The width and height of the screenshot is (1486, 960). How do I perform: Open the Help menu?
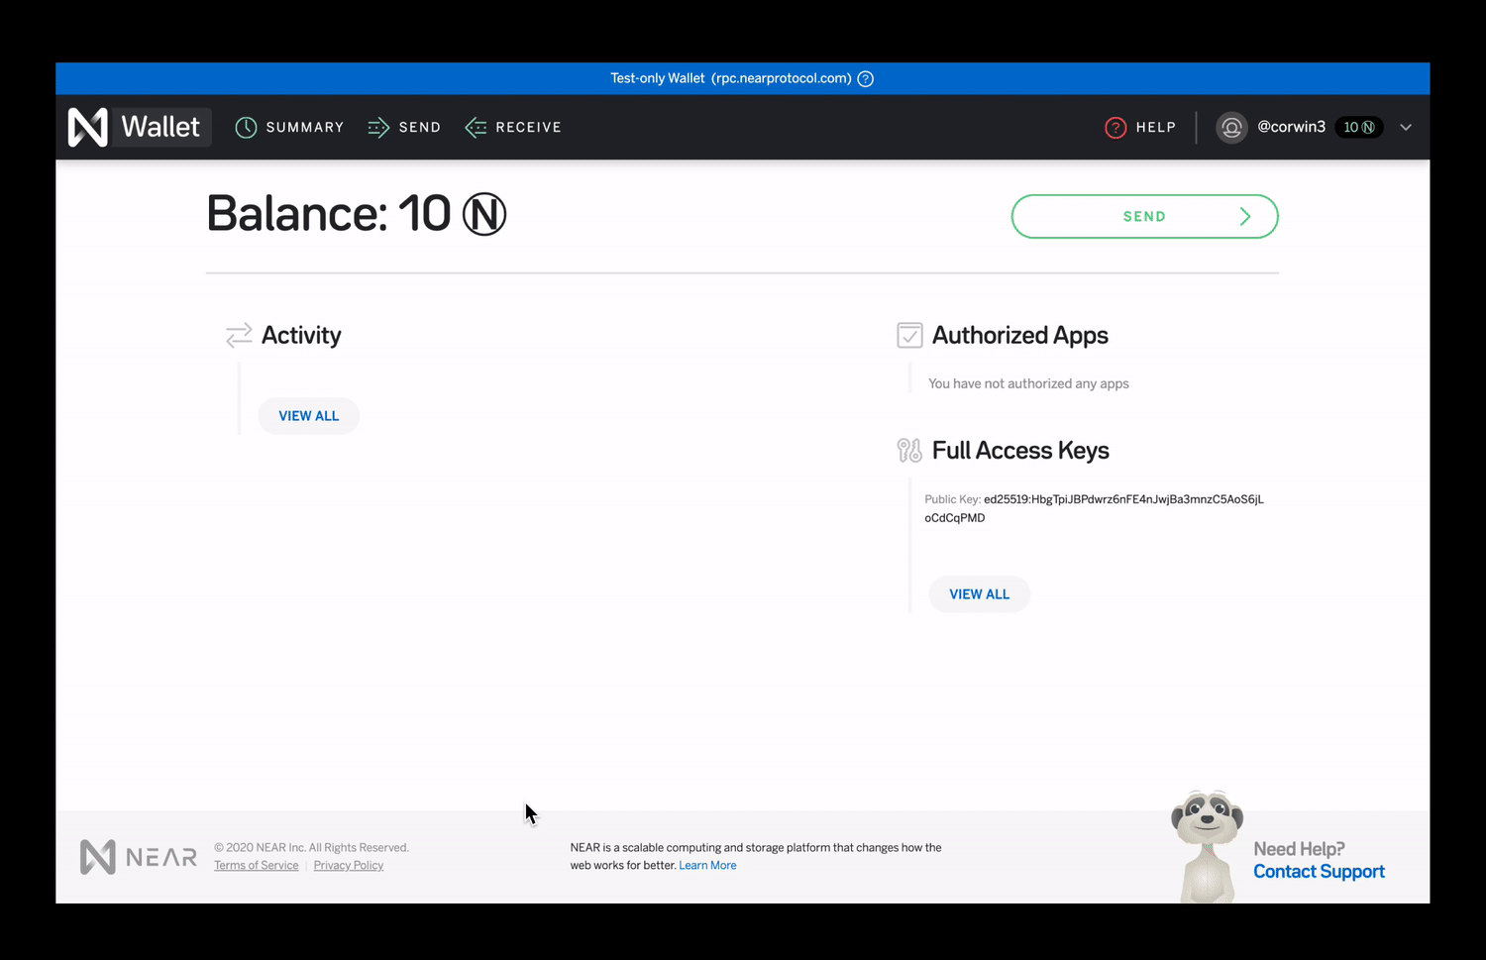(1140, 127)
